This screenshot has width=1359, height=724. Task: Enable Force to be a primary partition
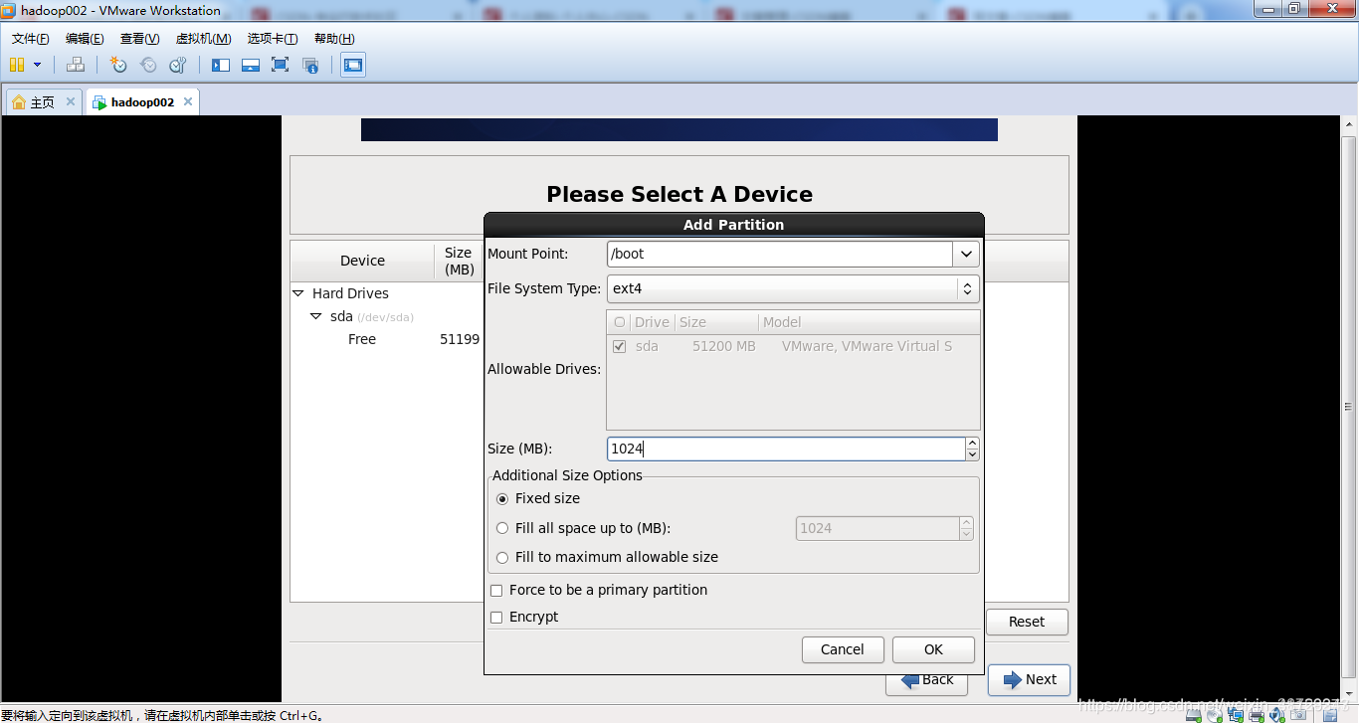coord(496,591)
